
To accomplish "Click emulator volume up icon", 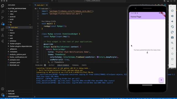I will 172,16.
